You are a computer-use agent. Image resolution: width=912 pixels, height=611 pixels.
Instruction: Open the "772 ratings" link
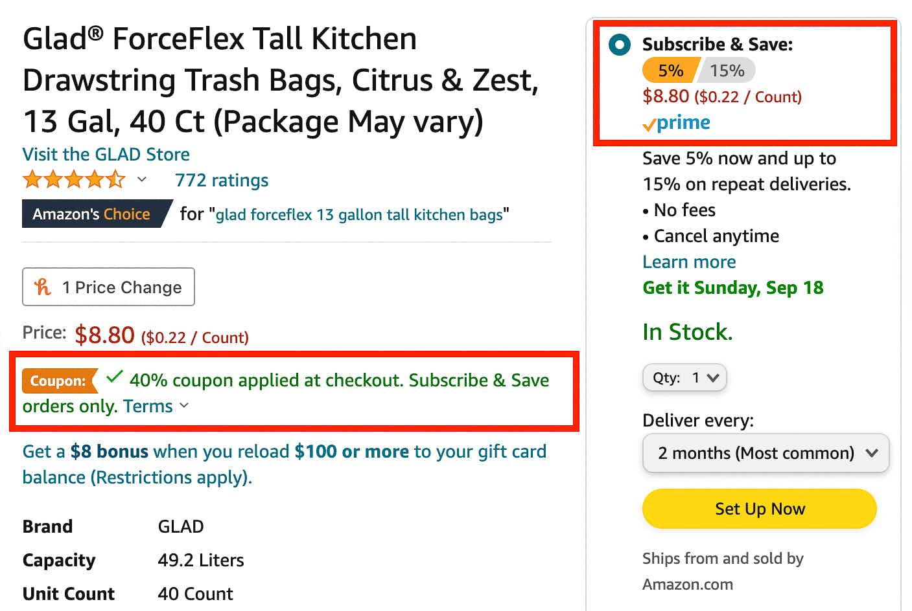tap(221, 181)
